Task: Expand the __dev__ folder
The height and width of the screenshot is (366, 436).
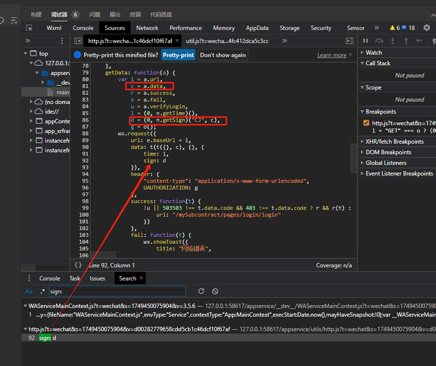Action: pos(43,82)
